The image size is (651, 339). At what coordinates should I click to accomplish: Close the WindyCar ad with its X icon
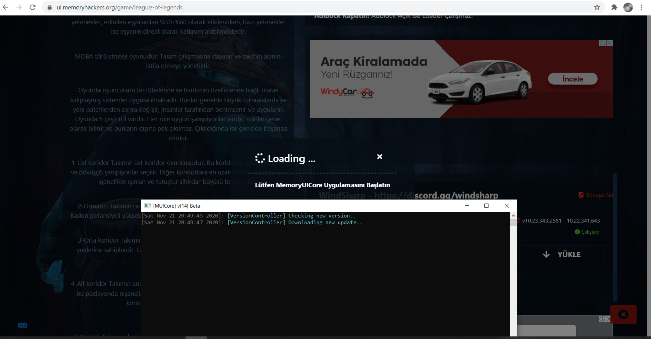[x=610, y=43]
